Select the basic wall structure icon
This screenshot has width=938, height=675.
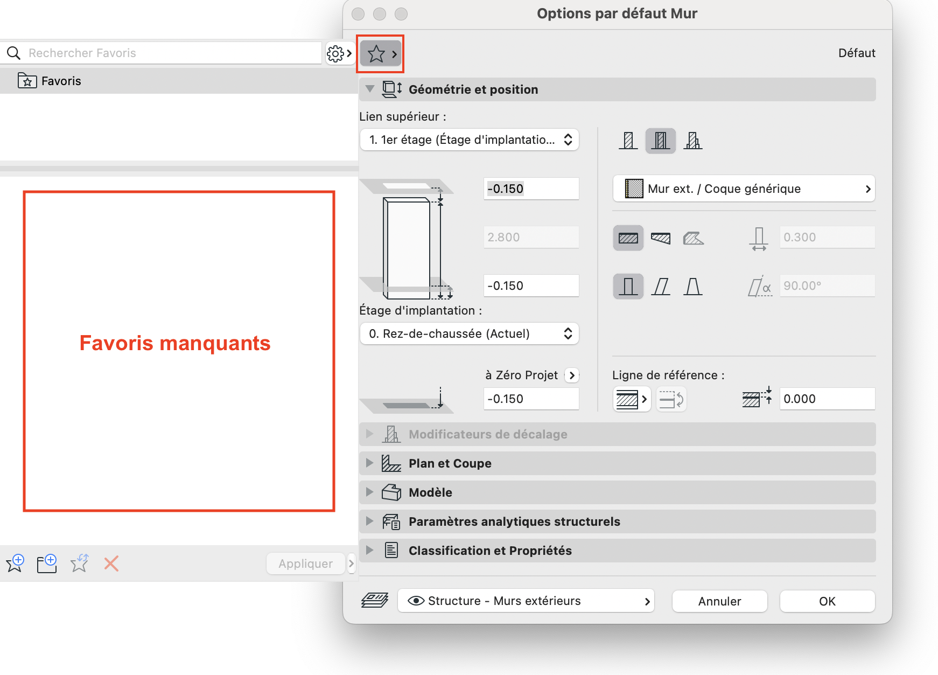click(628, 141)
